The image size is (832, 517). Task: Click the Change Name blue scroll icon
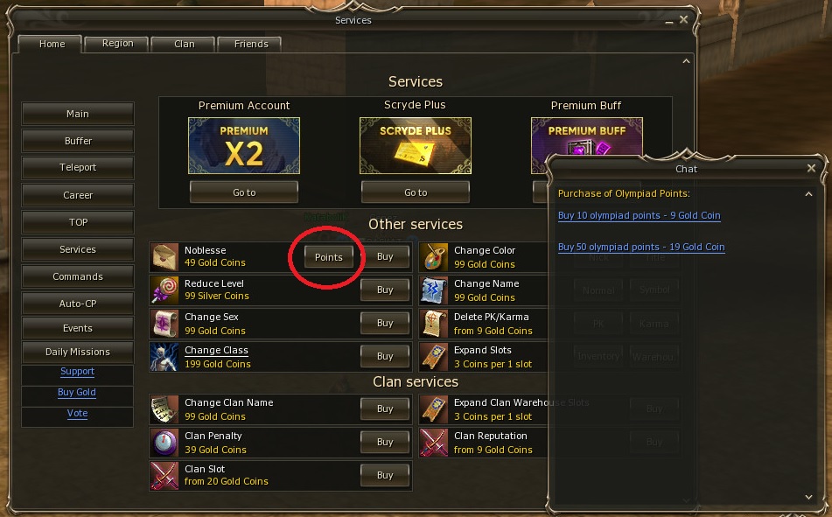[x=435, y=290]
